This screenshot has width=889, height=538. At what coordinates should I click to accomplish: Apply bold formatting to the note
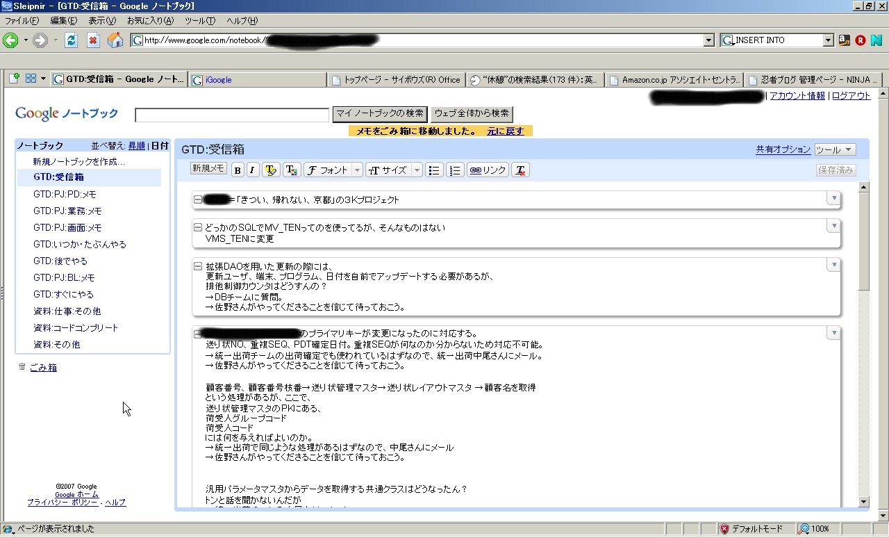pyautogui.click(x=238, y=170)
